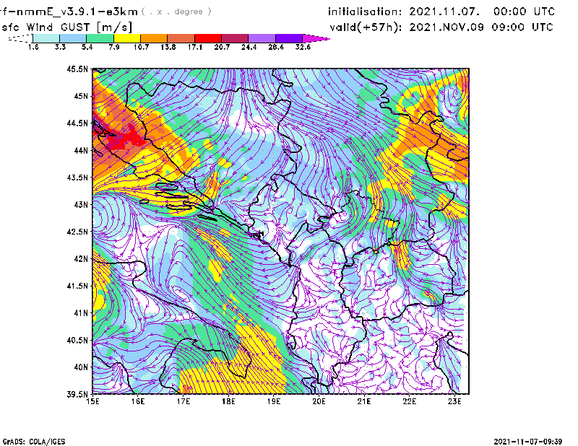The image size is (578, 446).
Task: Select the yellow 7.9–10.7 legend swatch
Action: pyautogui.click(x=127, y=38)
